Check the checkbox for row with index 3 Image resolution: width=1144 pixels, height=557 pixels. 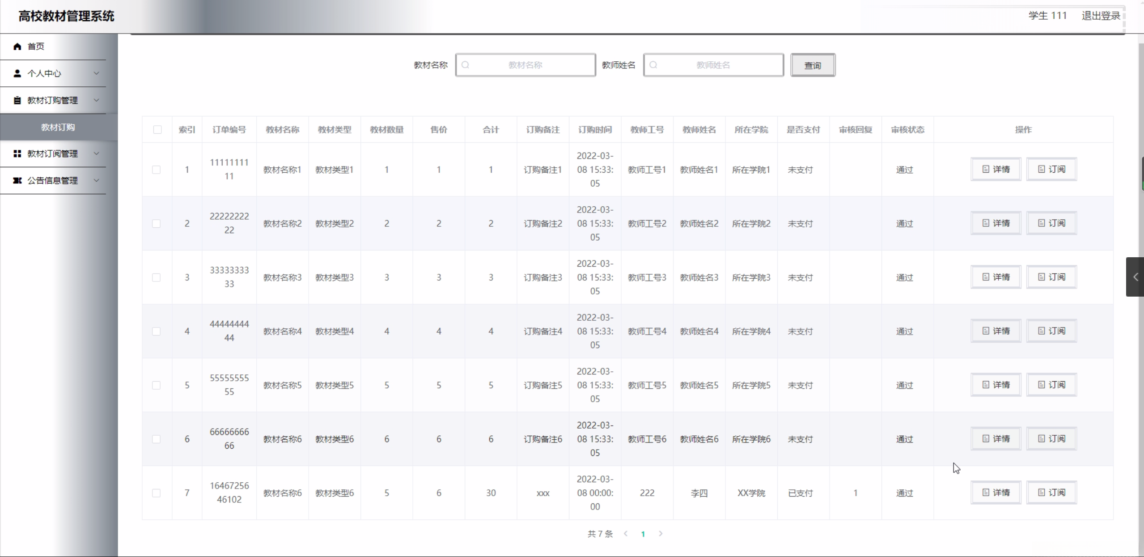coord(156,277)
